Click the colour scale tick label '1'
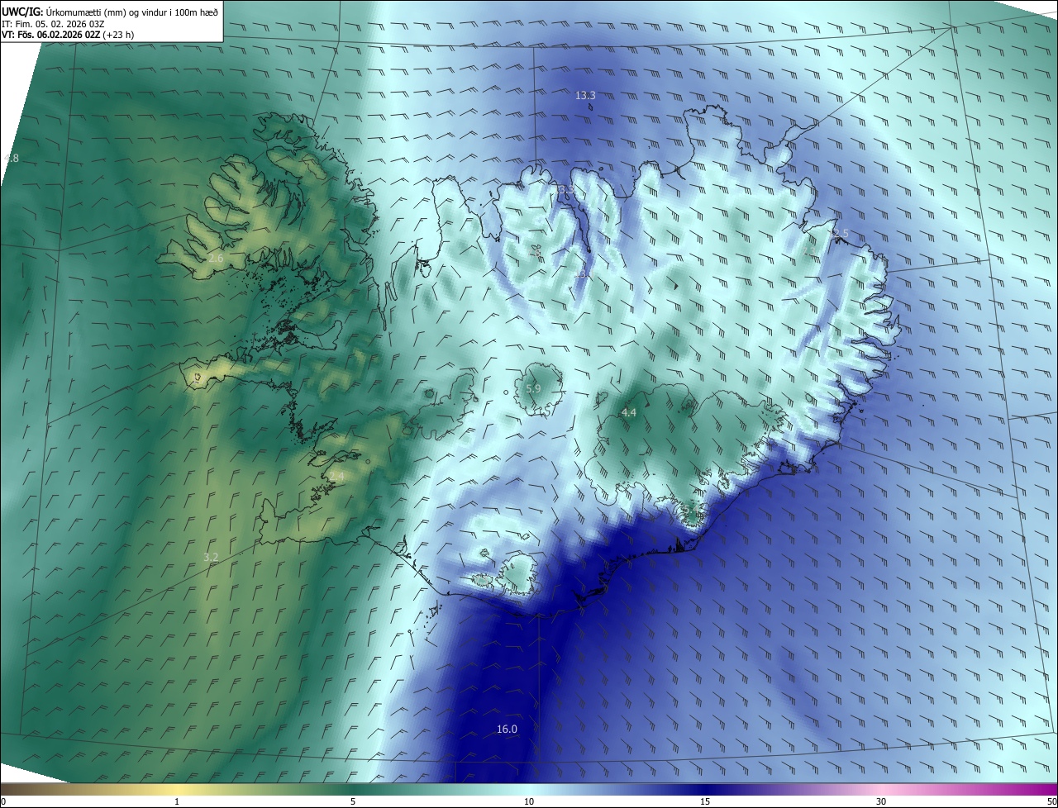Viewport: 1058px width, 808px height. [177, 801]
